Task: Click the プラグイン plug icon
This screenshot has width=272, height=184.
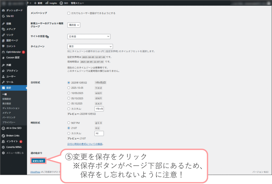Action: tap(3, 71)
